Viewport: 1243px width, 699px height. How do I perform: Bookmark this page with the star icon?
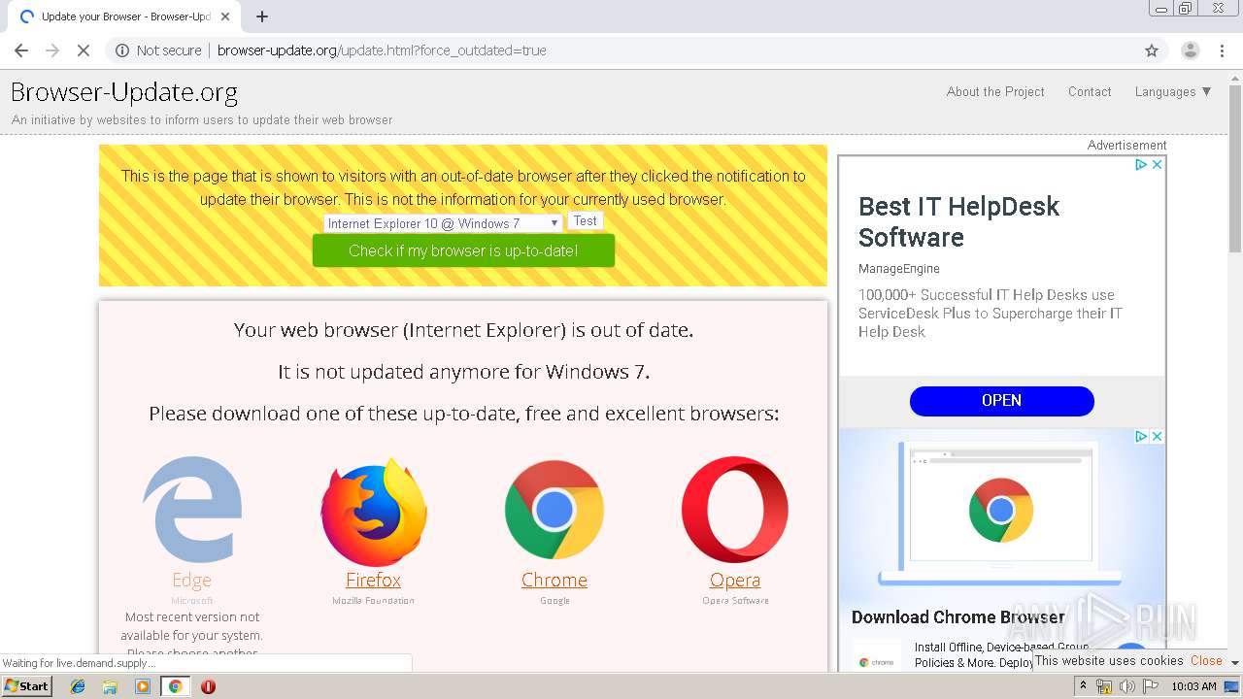[x=1152, y=50]
